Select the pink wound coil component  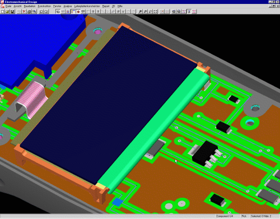[34, 99]
